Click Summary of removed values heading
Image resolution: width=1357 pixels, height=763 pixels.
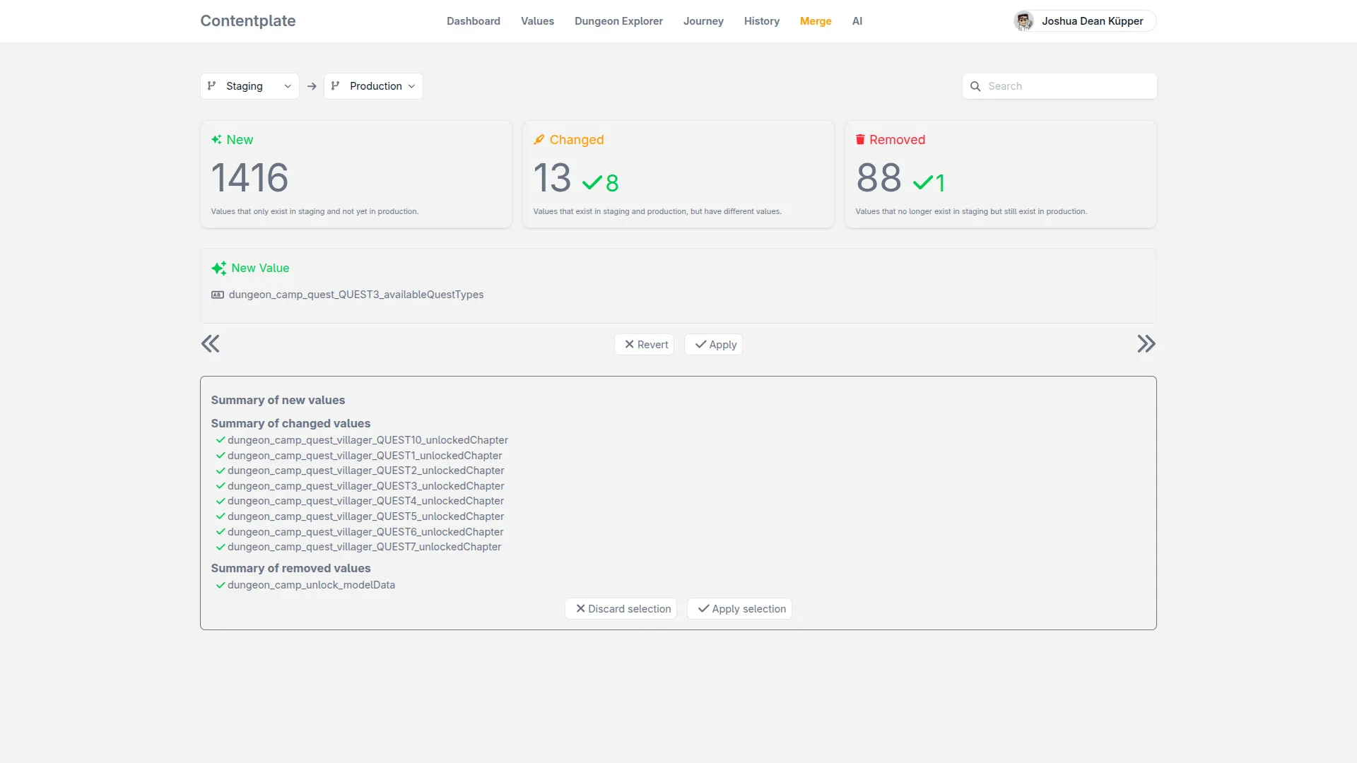290,568
